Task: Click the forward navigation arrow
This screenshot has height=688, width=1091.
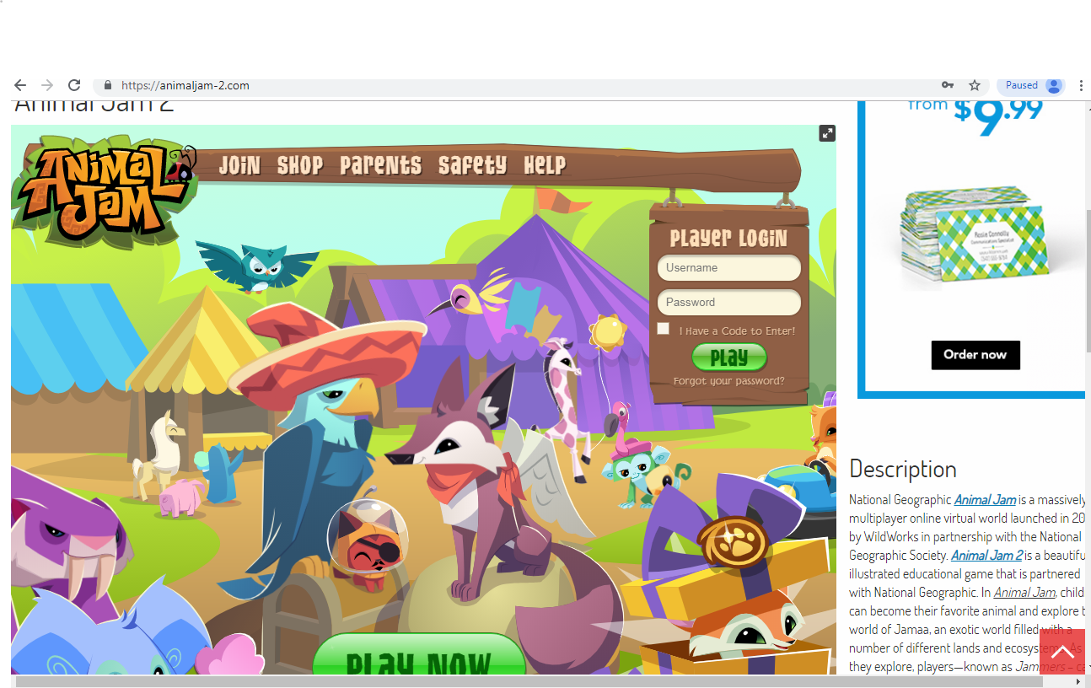Action: click(47, 85)
